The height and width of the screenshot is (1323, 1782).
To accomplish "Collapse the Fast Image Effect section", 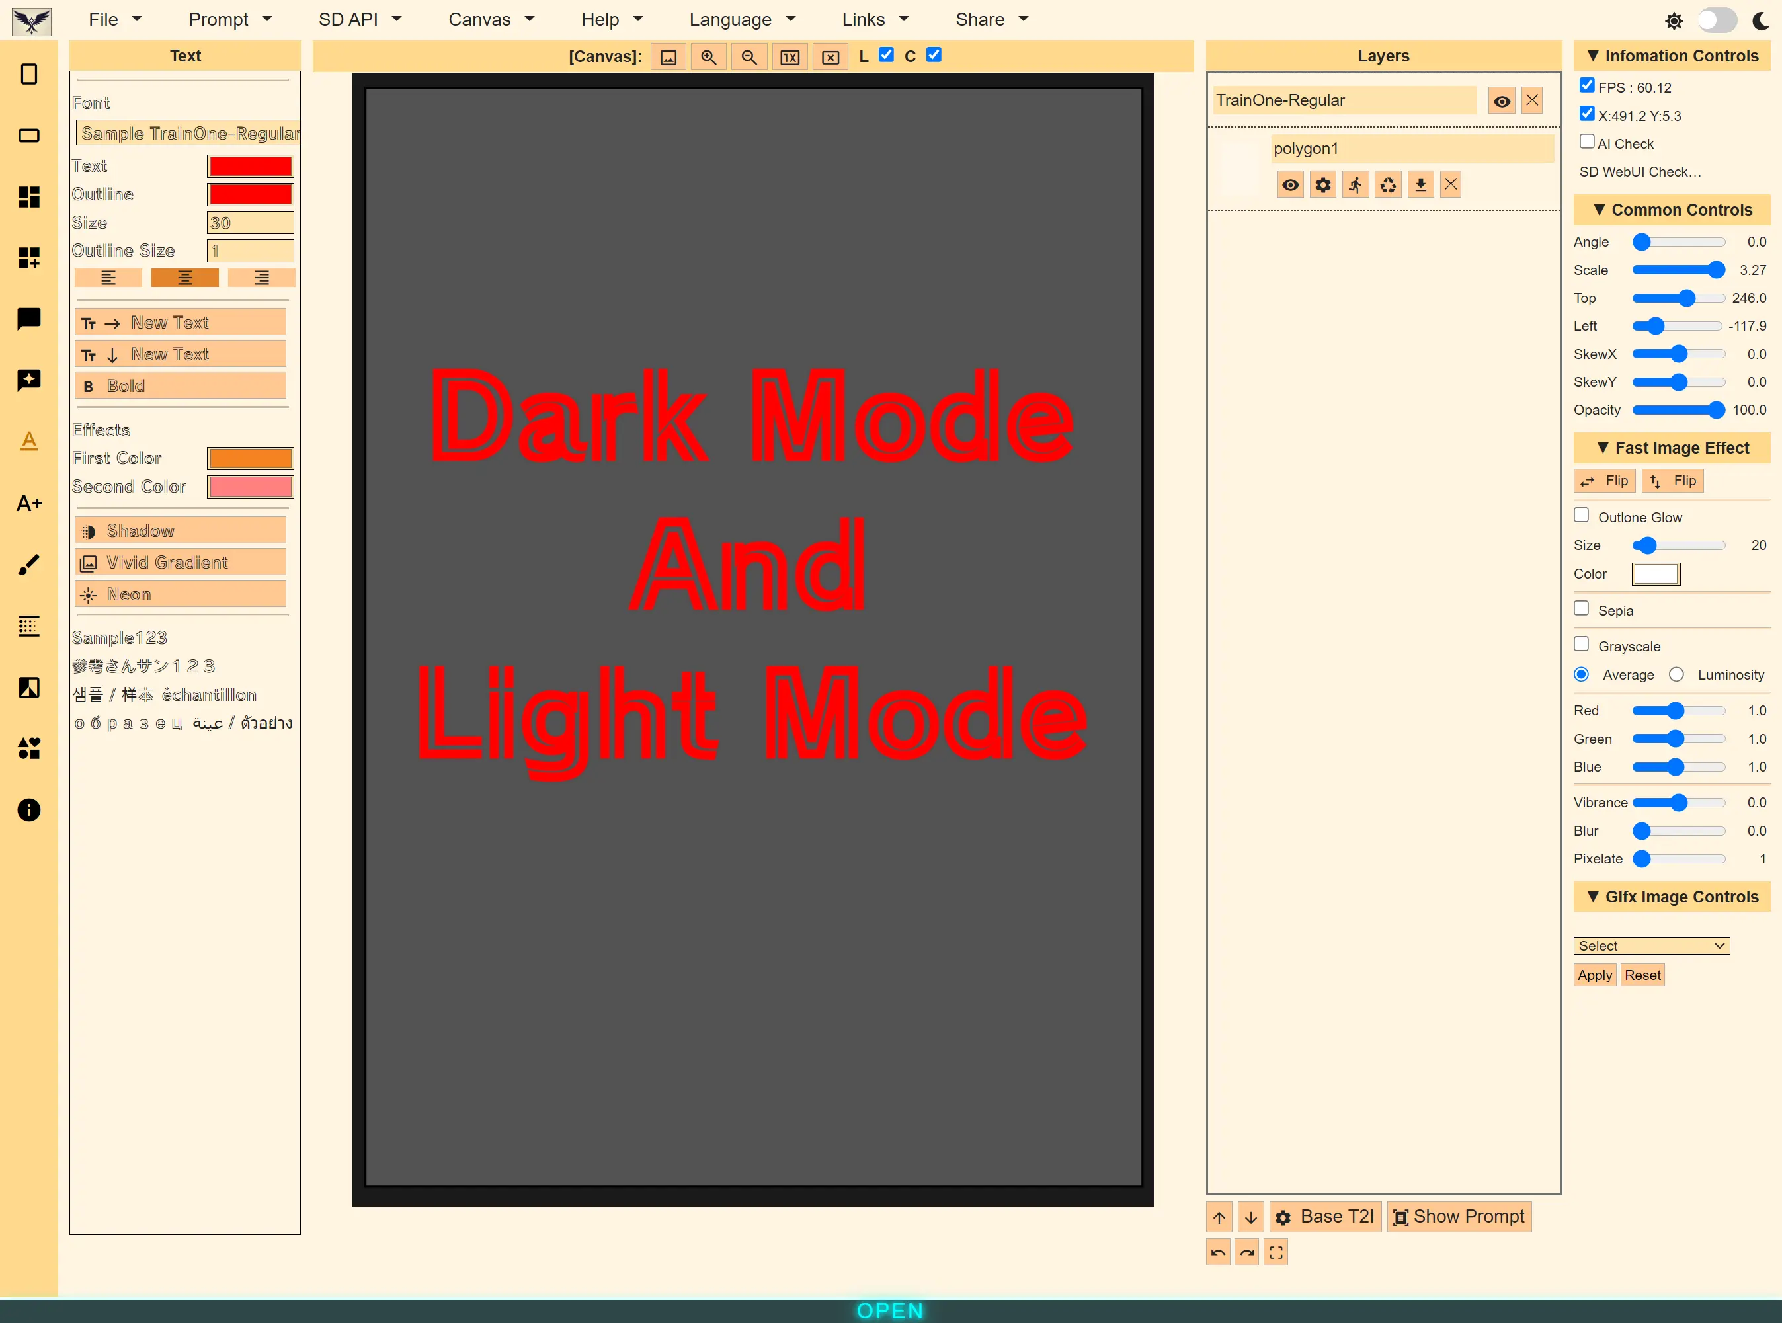I will click(x=1672, y=448).
